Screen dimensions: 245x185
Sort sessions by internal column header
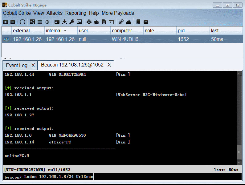coord(61,30)
